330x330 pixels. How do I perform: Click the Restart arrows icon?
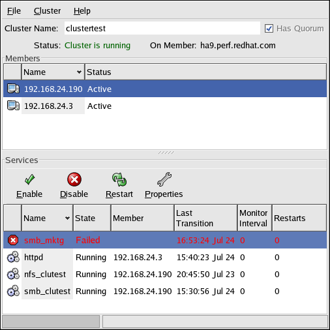(119, 179)
